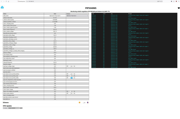This screenshot has width=180, height=119.
Task: Click the Actions column header
Action: point(77,14)
